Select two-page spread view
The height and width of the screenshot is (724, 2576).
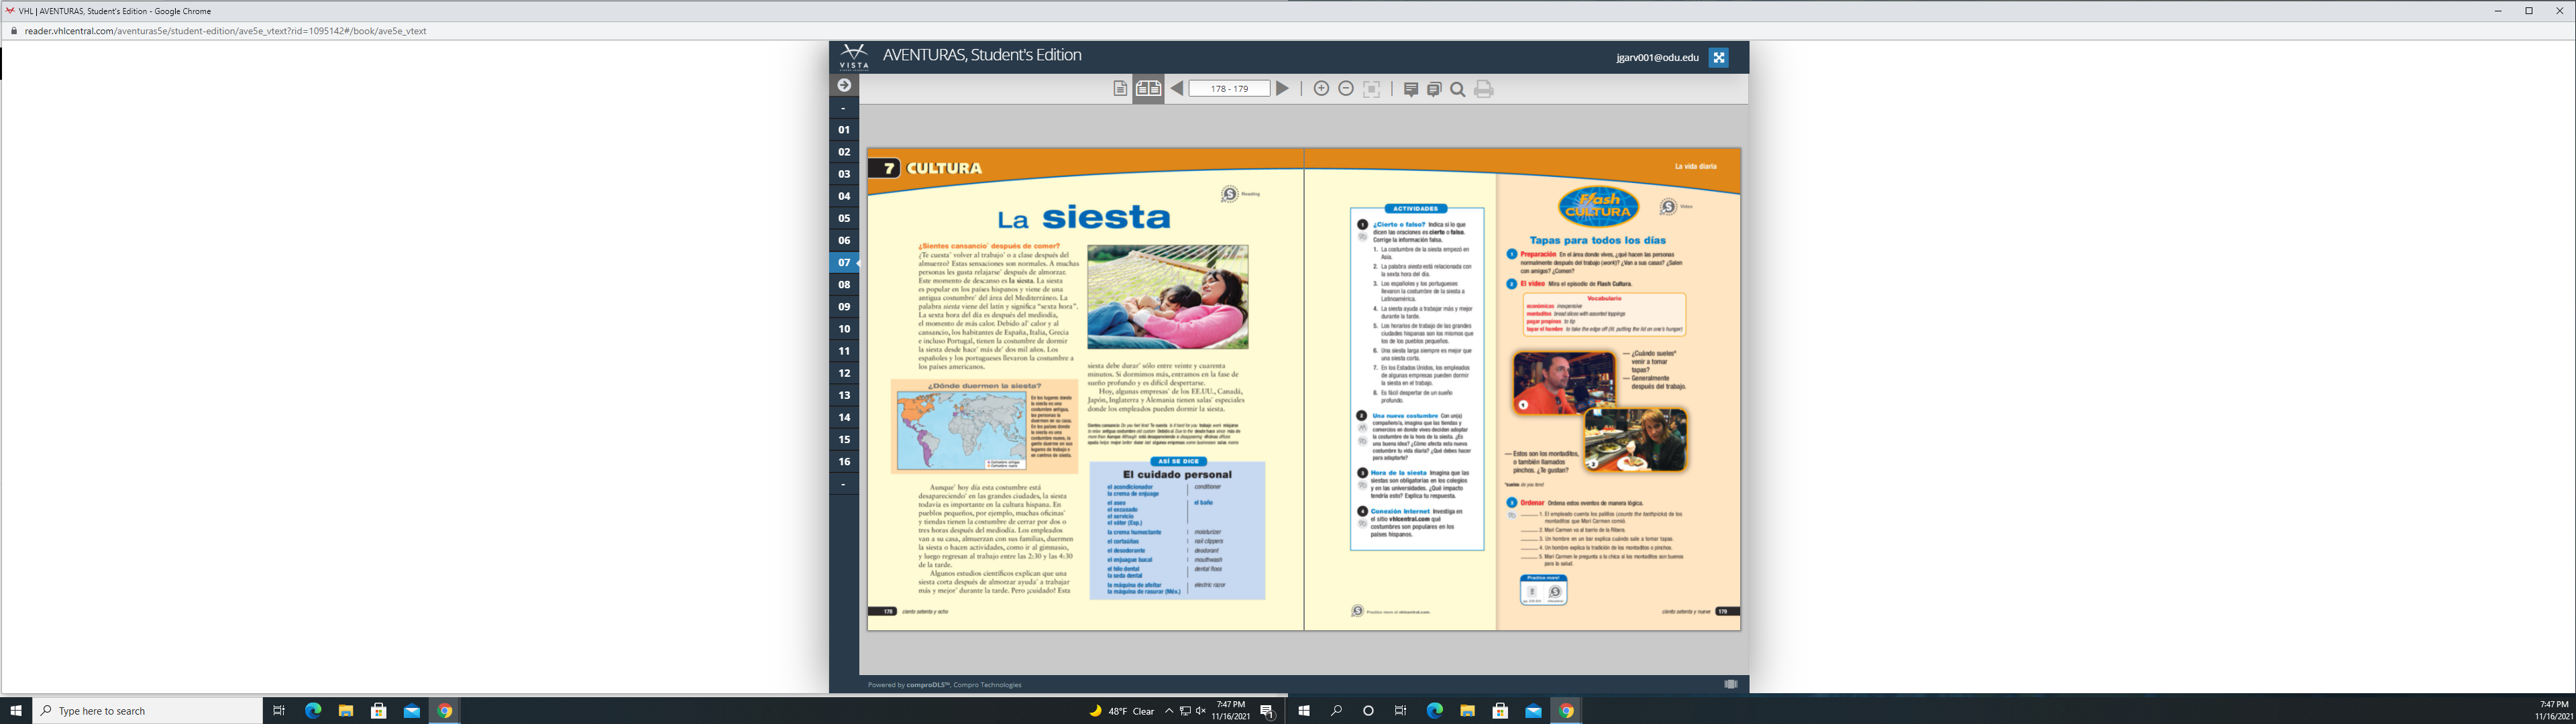tap(1148, 89)
